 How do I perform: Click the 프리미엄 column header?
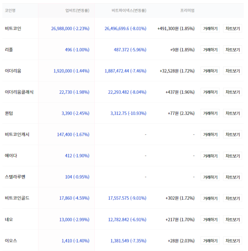coord(187,10)
